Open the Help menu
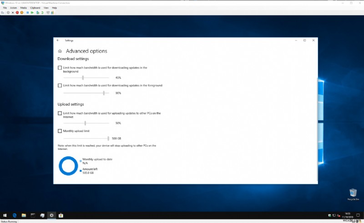364x223 pixels. [54, 8]
